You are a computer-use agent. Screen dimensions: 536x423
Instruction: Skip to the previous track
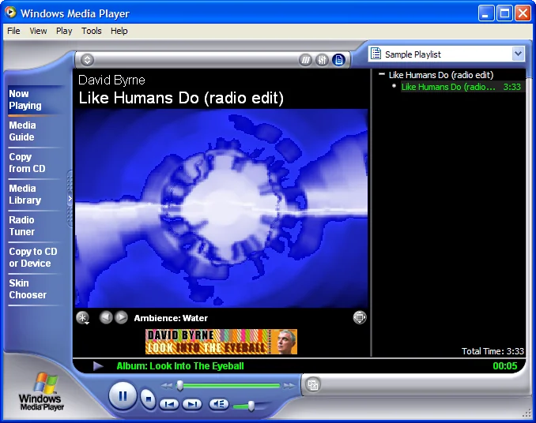click(169, 404)
